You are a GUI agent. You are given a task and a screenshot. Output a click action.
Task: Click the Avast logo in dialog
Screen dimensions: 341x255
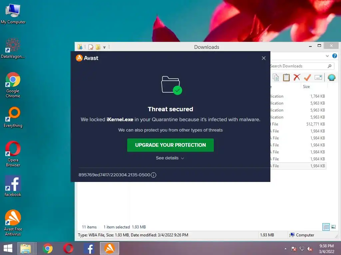[87, 58]
